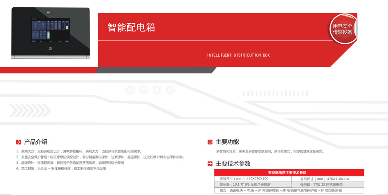Click the red arrow icon beside 产品介绍
The height and width of the screenshot is (195, 388).
(18, 142)
